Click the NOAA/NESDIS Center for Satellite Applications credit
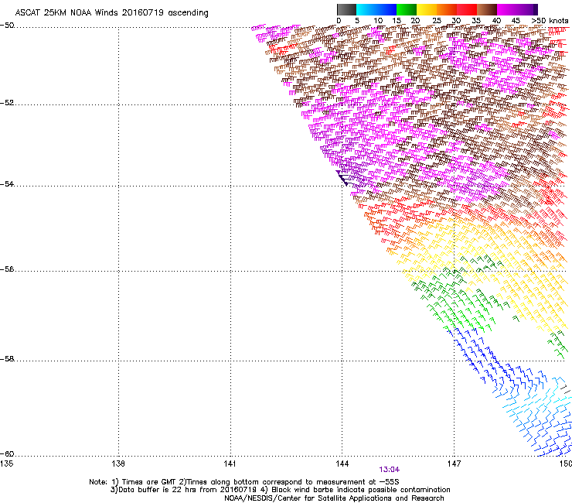Viewport: 572px width, 503px height. 334,498
